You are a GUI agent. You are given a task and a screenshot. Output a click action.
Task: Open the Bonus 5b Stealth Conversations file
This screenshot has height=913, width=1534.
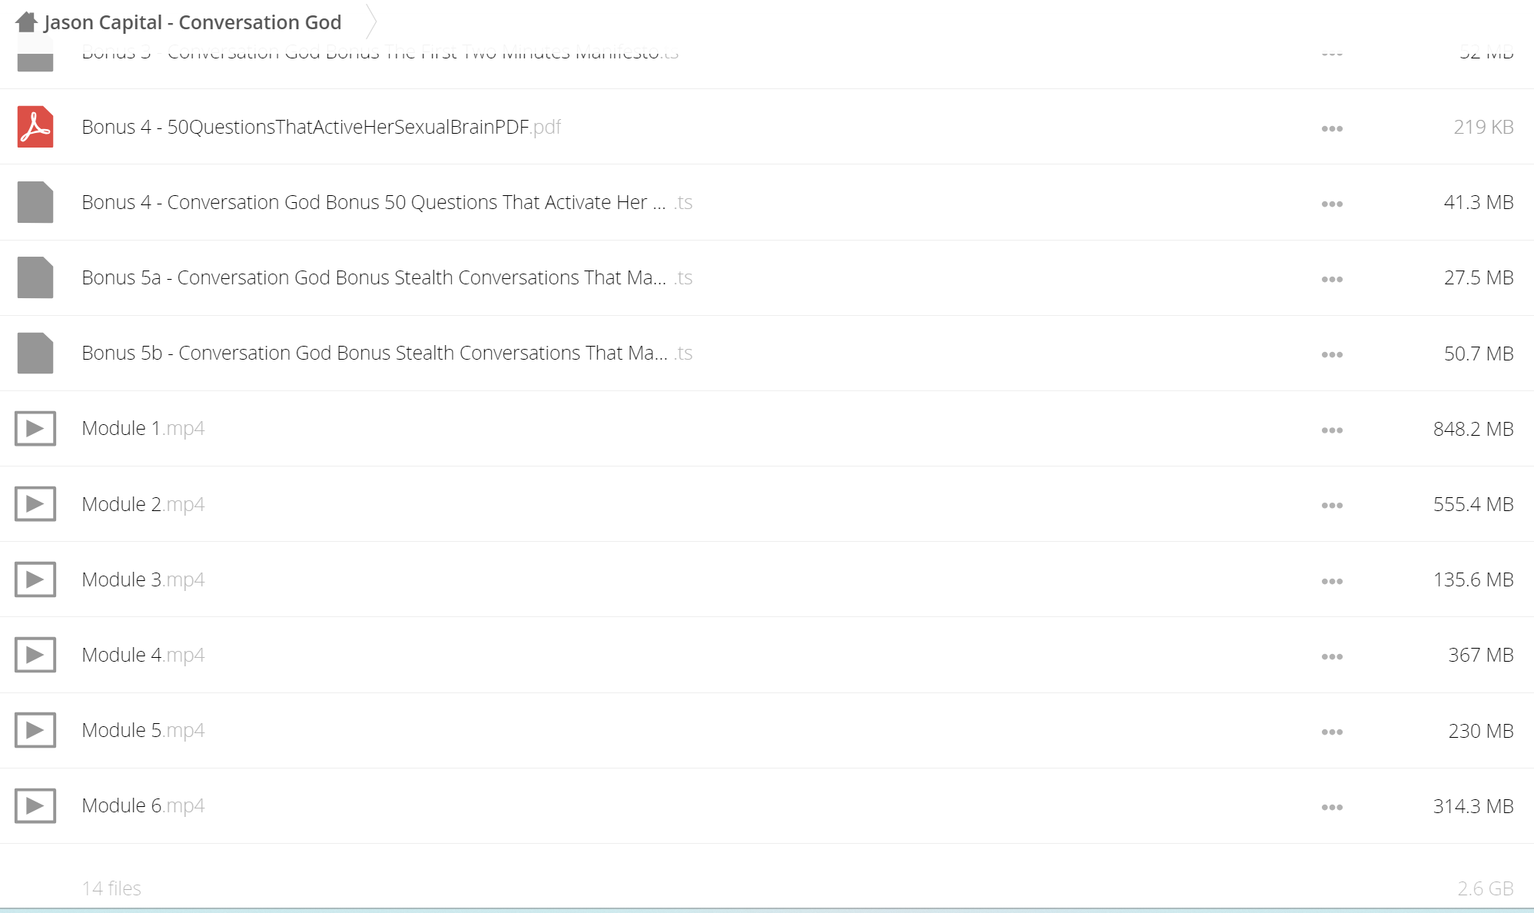[387, 353]
